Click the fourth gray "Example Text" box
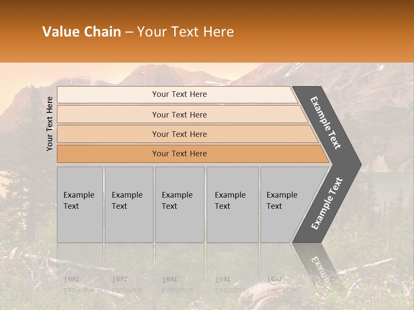This screenshot has width=414, height=310. click(x=232, y=205)
